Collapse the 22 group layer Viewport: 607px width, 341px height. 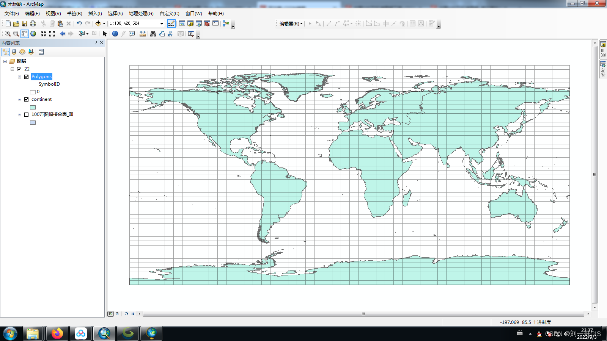click(12, 69)
